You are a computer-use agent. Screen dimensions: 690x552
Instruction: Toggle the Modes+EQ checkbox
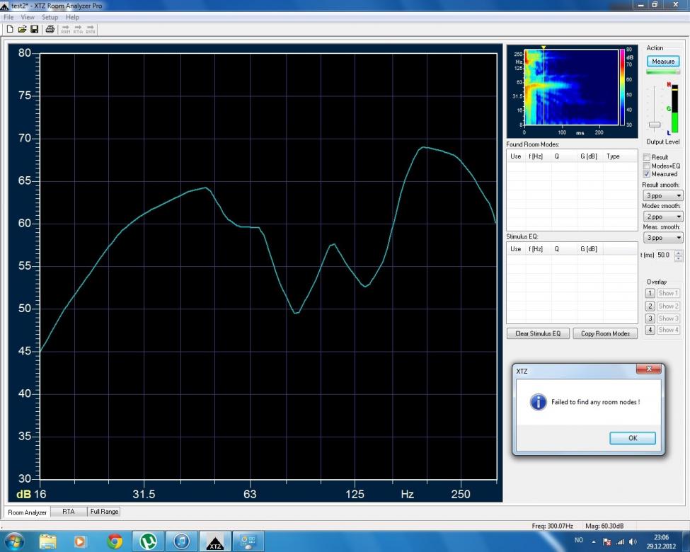point(646,166)
